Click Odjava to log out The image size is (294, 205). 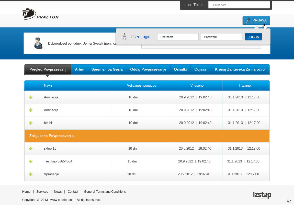tap(200, 69)
